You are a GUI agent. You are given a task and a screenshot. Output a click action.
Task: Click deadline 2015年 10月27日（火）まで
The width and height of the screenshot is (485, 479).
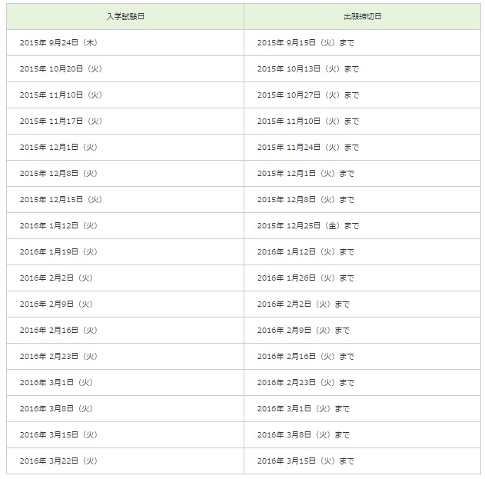pos(307,95)
